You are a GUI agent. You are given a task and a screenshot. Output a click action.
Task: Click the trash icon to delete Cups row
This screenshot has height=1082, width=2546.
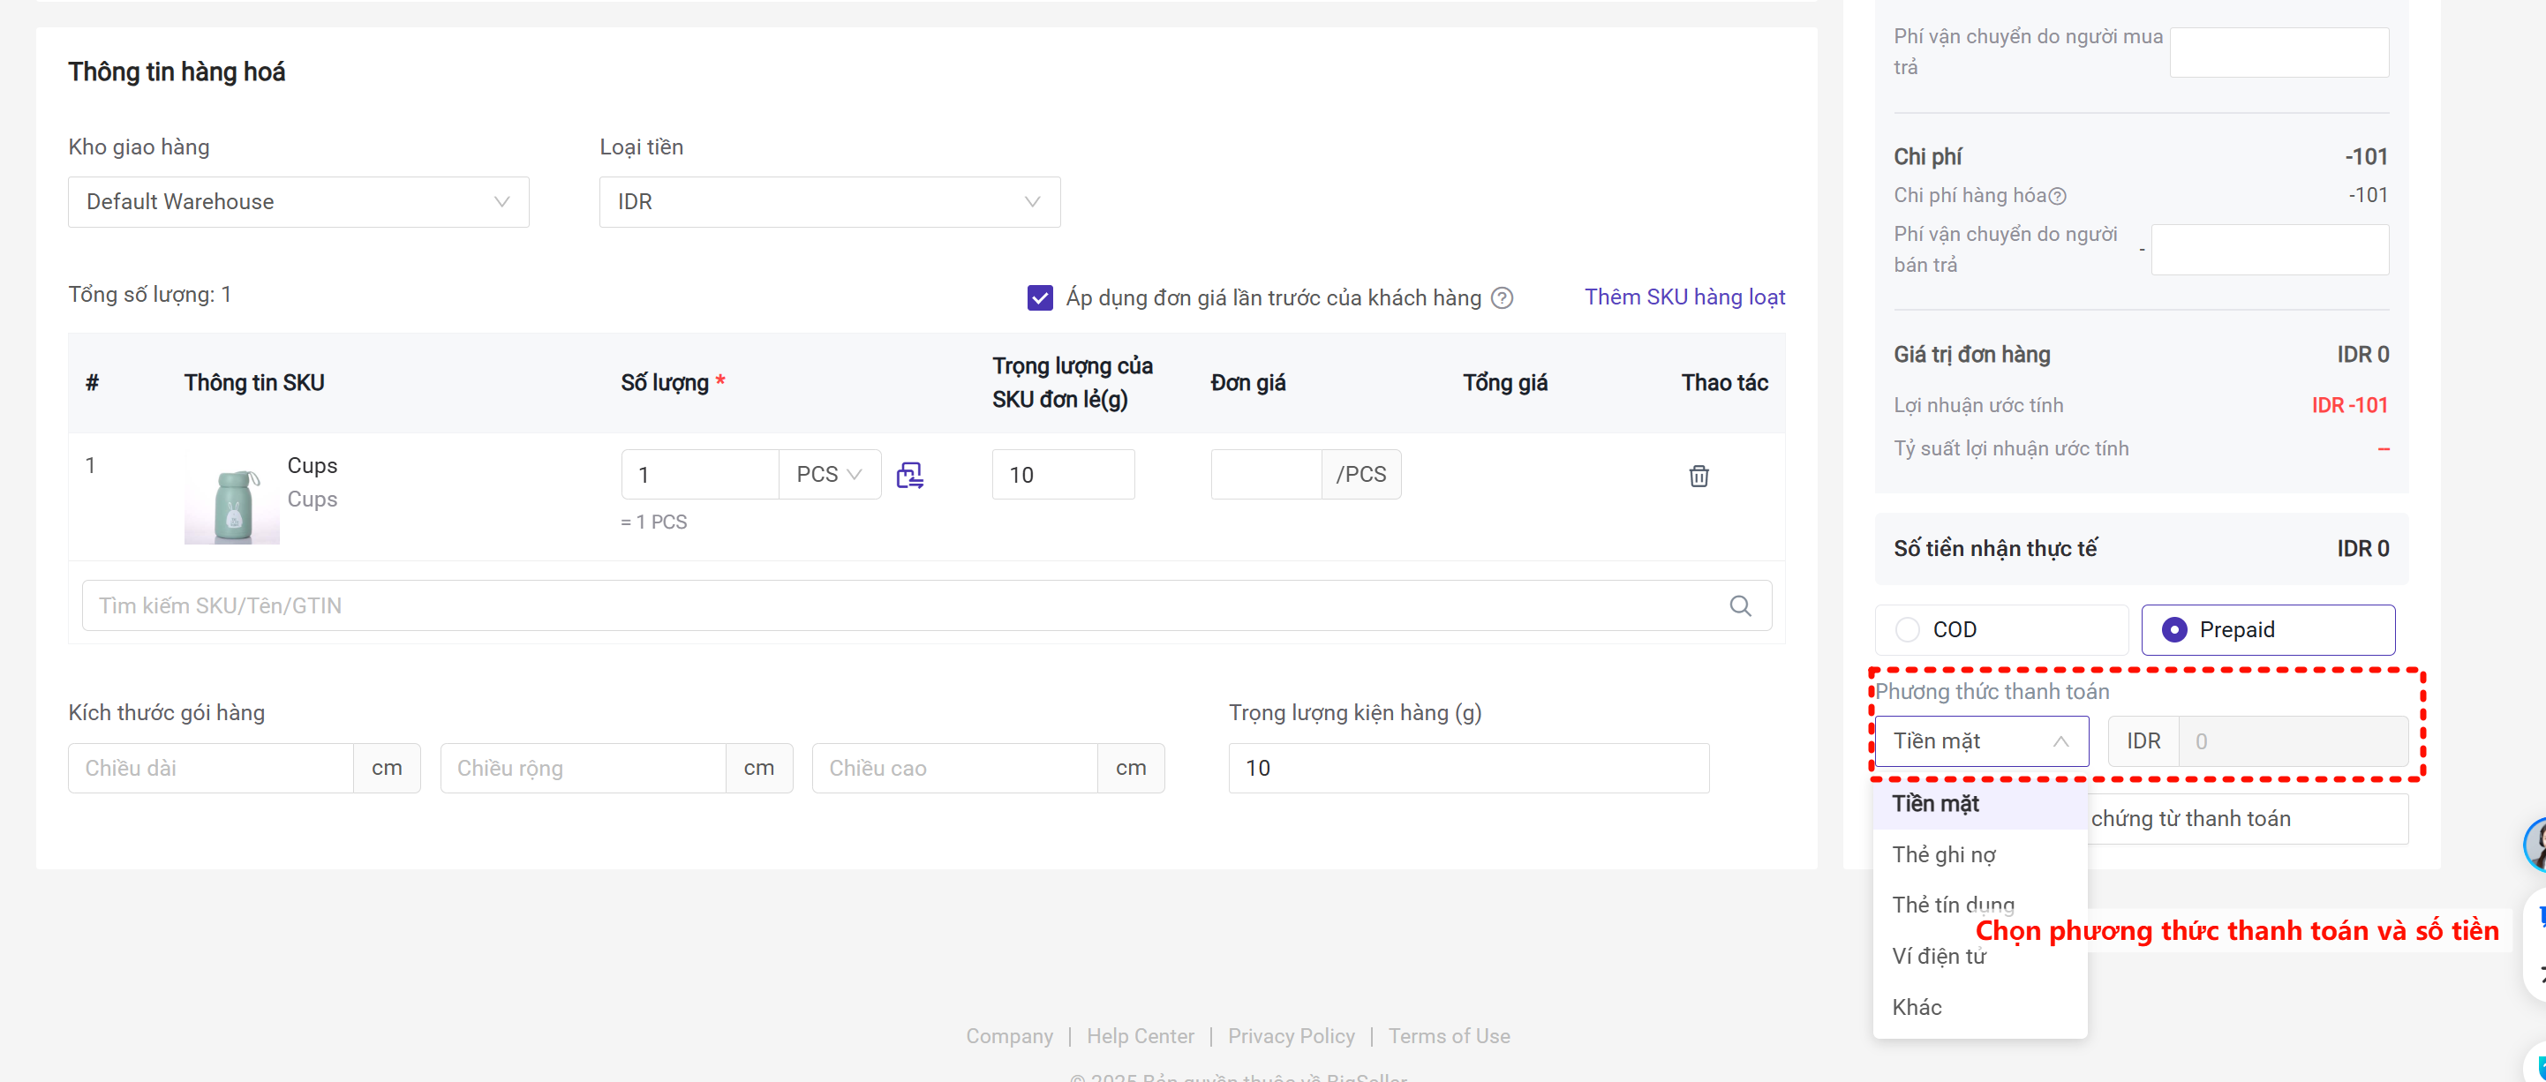[x=1698, y=476]
